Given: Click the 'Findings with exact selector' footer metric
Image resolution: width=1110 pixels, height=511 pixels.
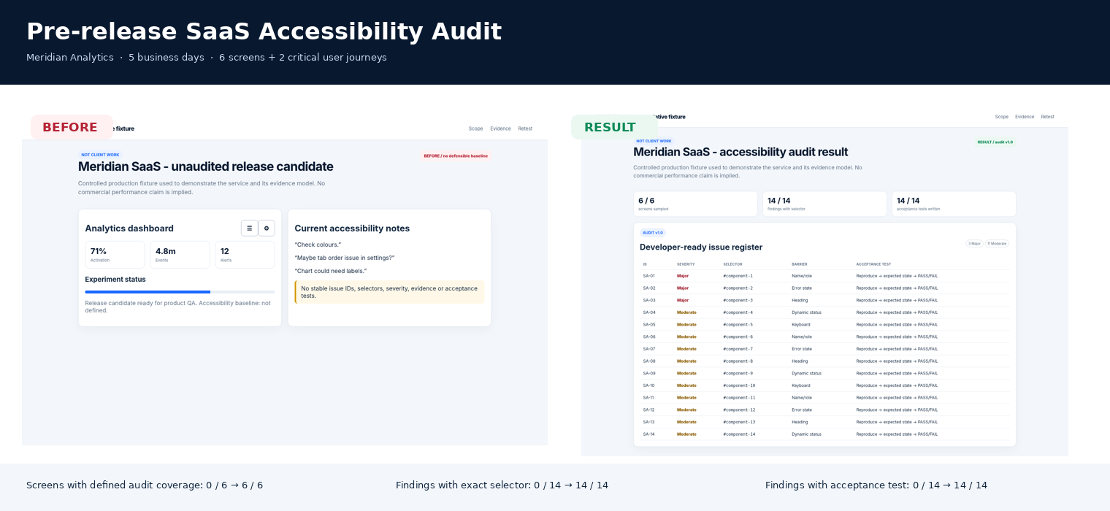Looking at the screenshot, I should coord(502,485).
